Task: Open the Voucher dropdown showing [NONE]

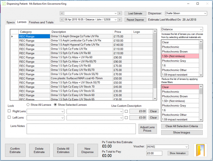Action: coord(167,147)
